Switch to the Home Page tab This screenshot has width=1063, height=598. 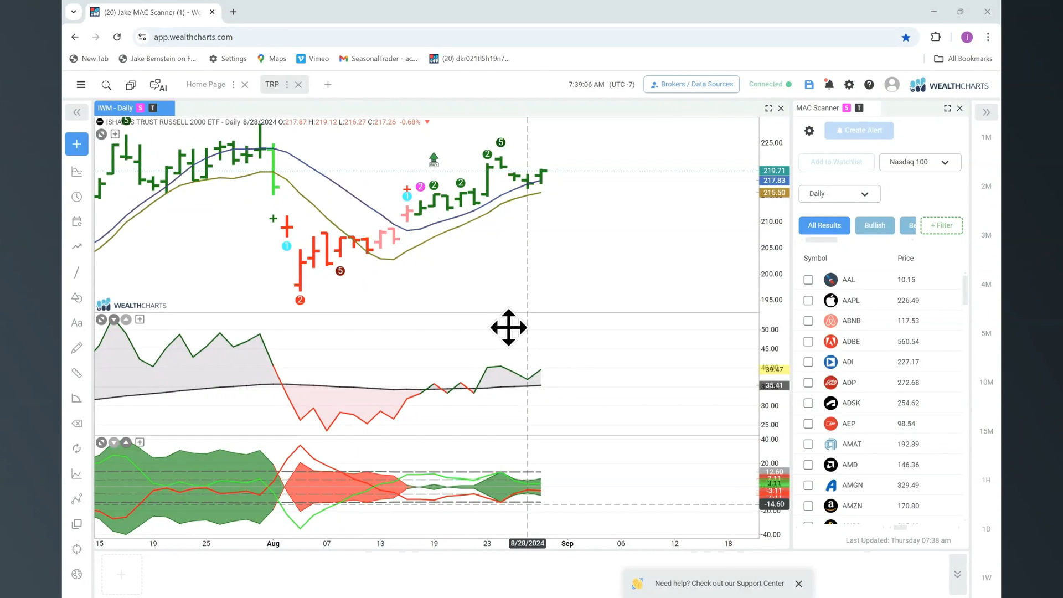(x=205, y=84)
